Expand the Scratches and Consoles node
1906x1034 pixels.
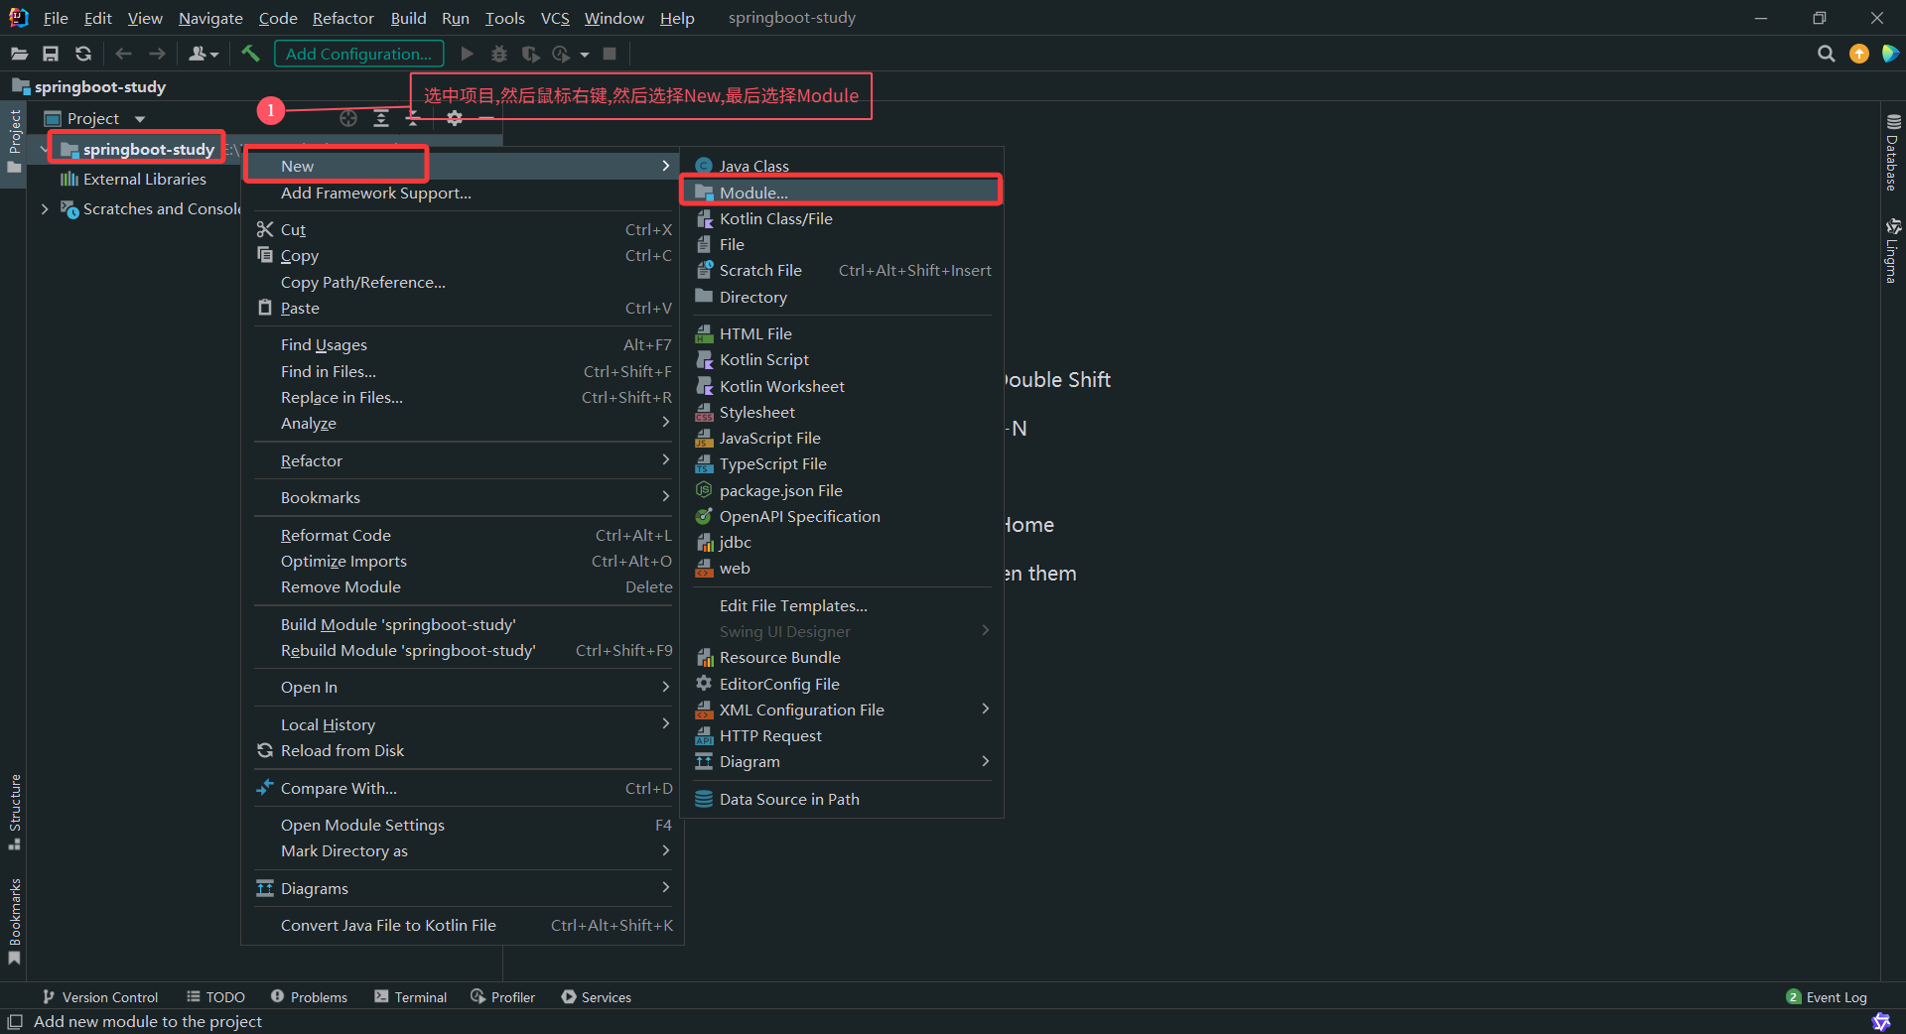pos(45,208)
